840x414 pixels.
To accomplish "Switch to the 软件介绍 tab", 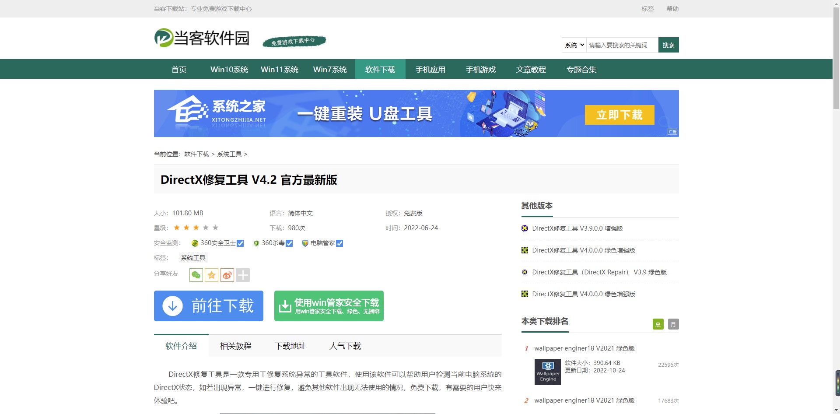I will click(181, 346).
